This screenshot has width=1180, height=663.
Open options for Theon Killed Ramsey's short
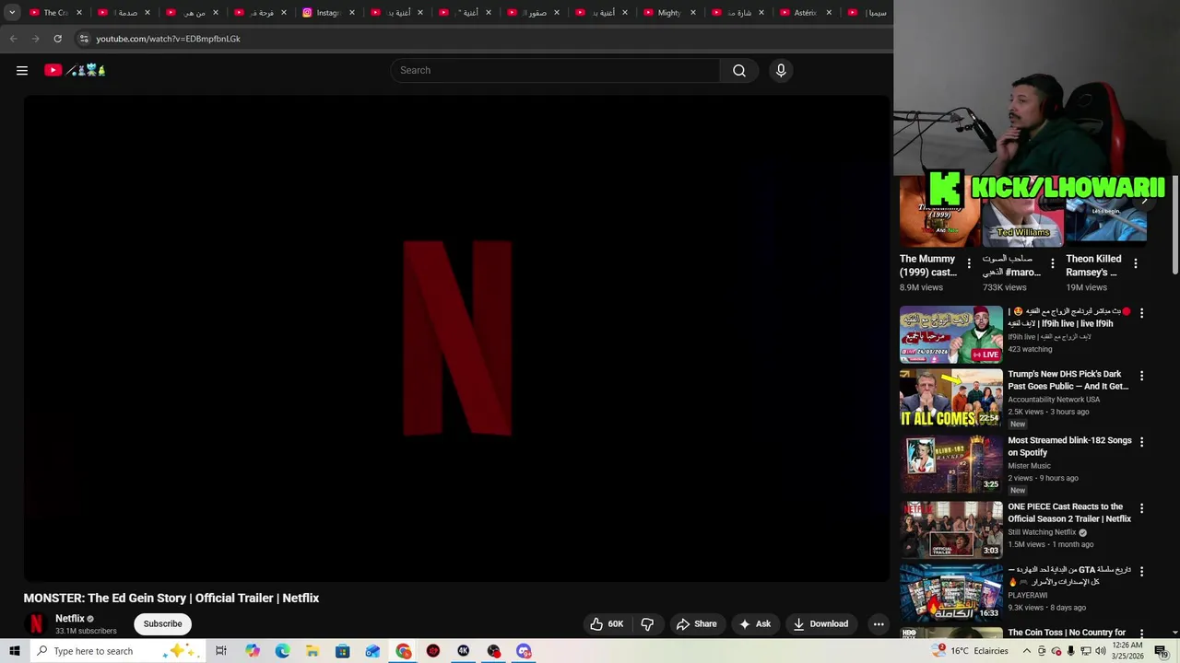point(1135,263)
